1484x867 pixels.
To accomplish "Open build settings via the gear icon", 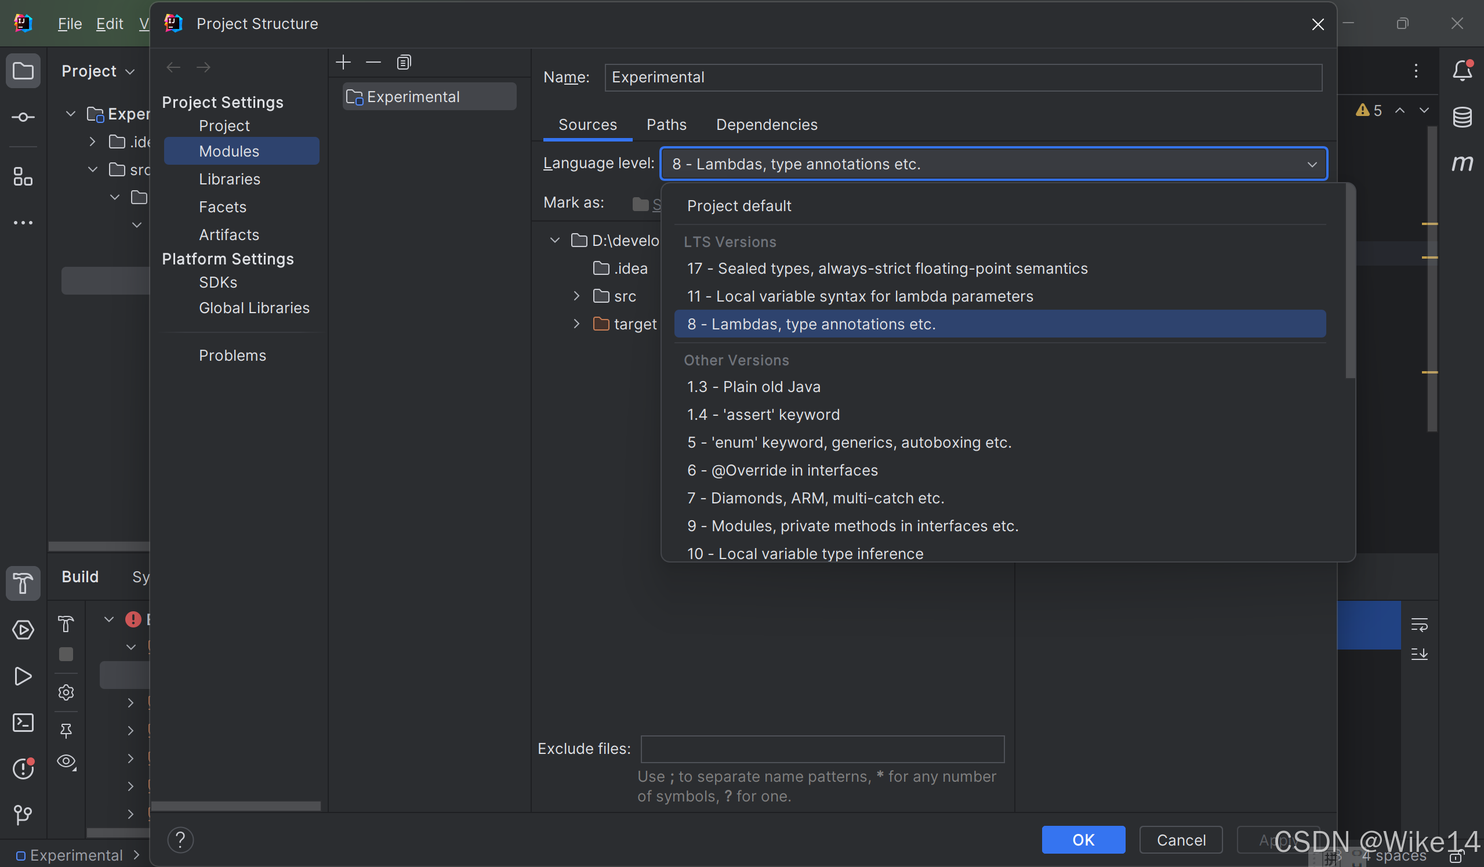I will (66, 692).
